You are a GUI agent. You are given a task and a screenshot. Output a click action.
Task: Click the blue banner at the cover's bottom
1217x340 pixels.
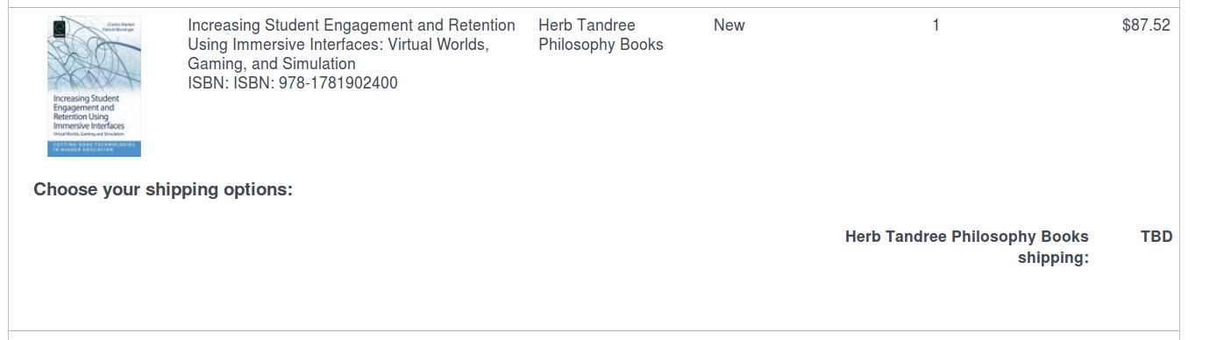pos(95,148)
